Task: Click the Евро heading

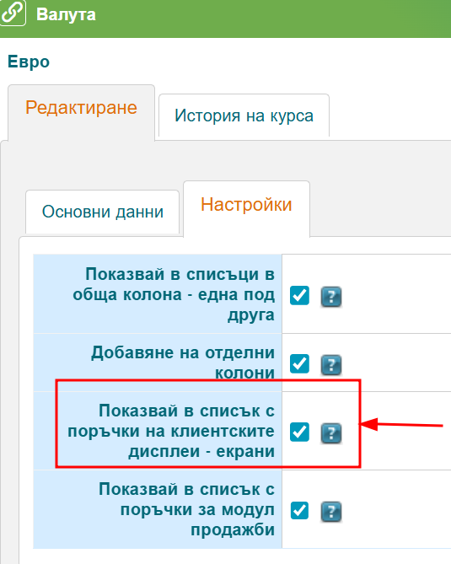Action: pyautogui.click(x=29, y=62)
